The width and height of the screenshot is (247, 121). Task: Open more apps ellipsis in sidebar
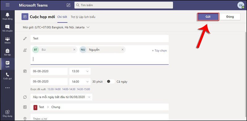point(7,88)
